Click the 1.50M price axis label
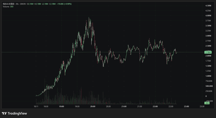Screen dimensions: 216x118 208,66
